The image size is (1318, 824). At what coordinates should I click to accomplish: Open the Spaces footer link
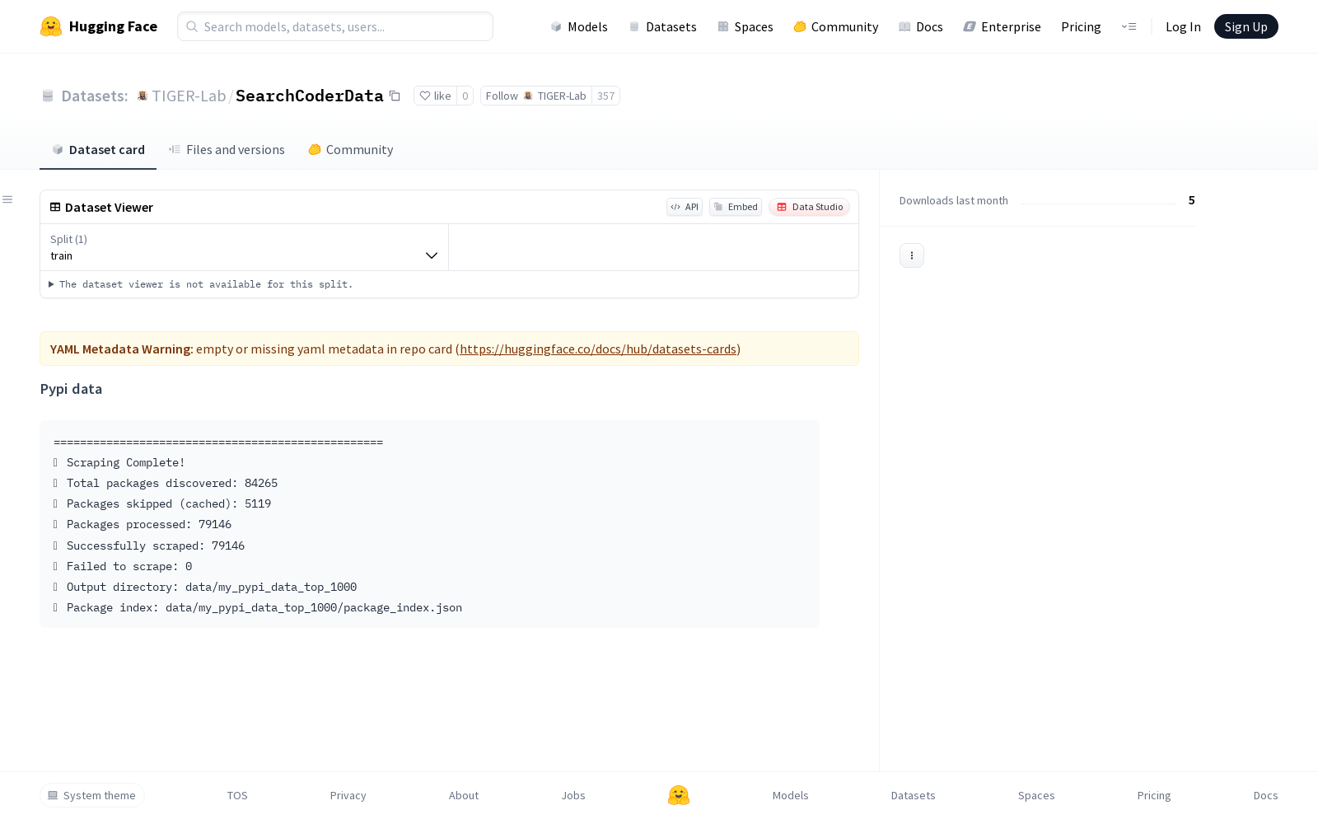click(x=1036, y=795)
